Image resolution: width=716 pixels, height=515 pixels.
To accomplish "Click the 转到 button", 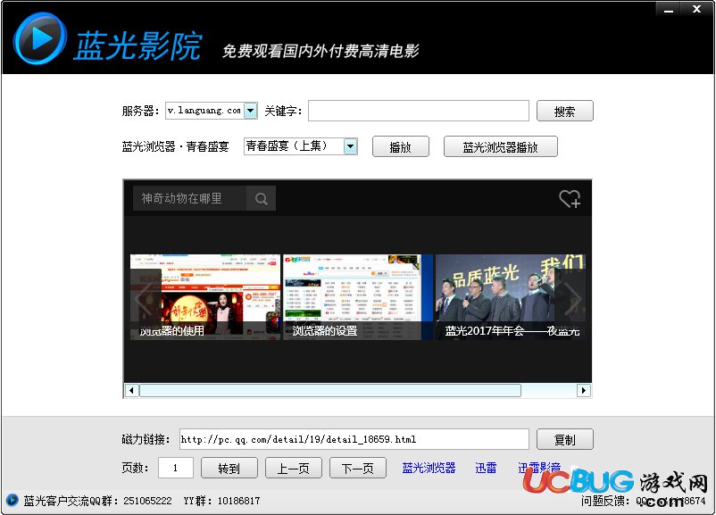I will (229, 468).
